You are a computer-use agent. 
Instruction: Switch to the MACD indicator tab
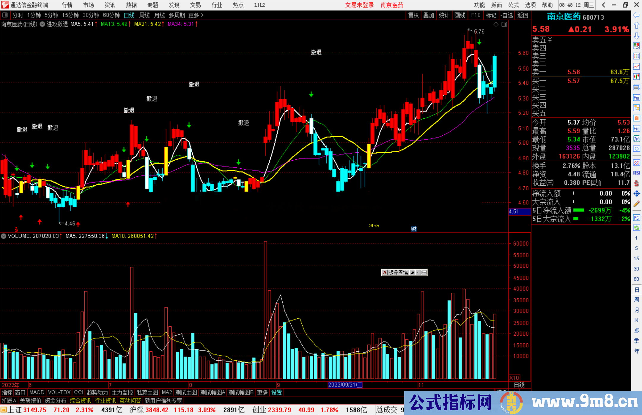(x=37, y=392)
